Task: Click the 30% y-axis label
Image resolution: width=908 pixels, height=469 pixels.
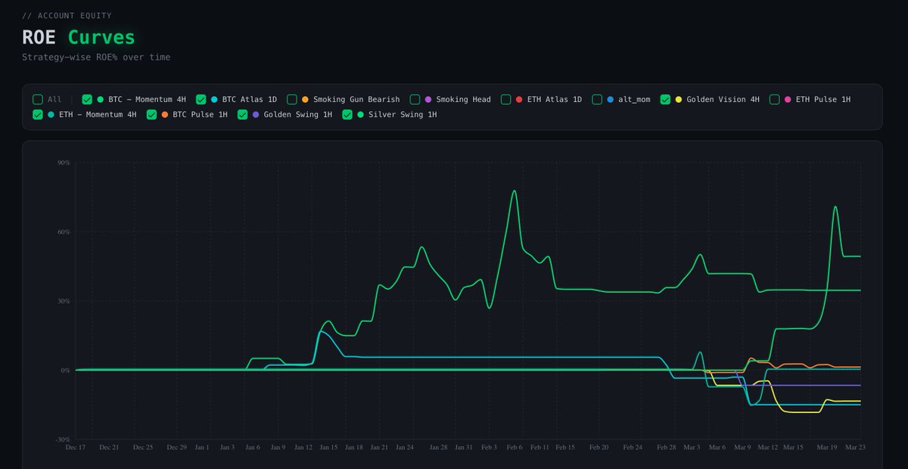Action: [x=64, y=301]
